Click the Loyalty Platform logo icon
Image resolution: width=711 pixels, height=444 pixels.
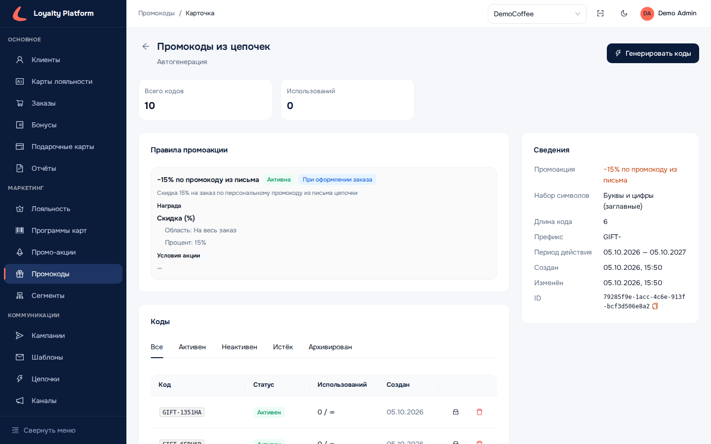tap(20, 13)
